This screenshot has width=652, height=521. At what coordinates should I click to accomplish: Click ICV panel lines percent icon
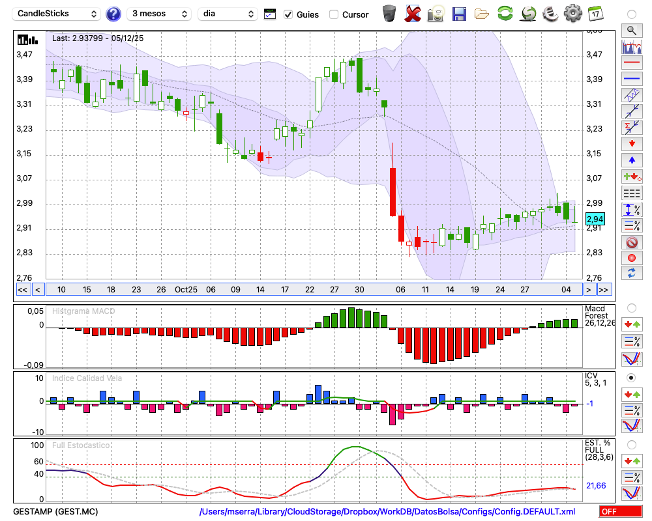(632, 410)
